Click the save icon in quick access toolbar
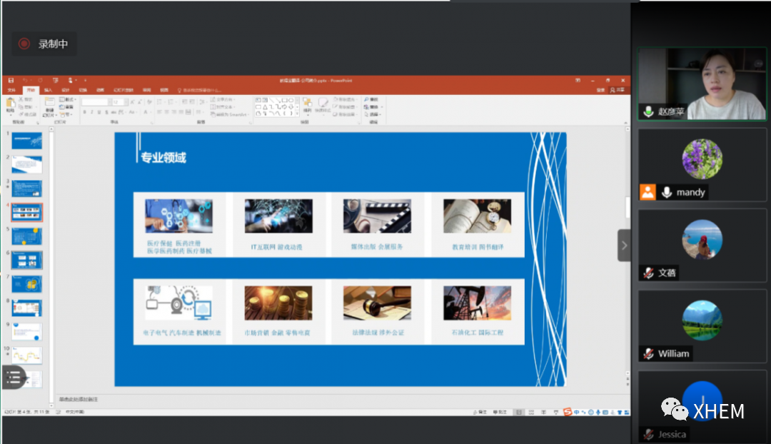Screen dimensions: 771x444 11,81
